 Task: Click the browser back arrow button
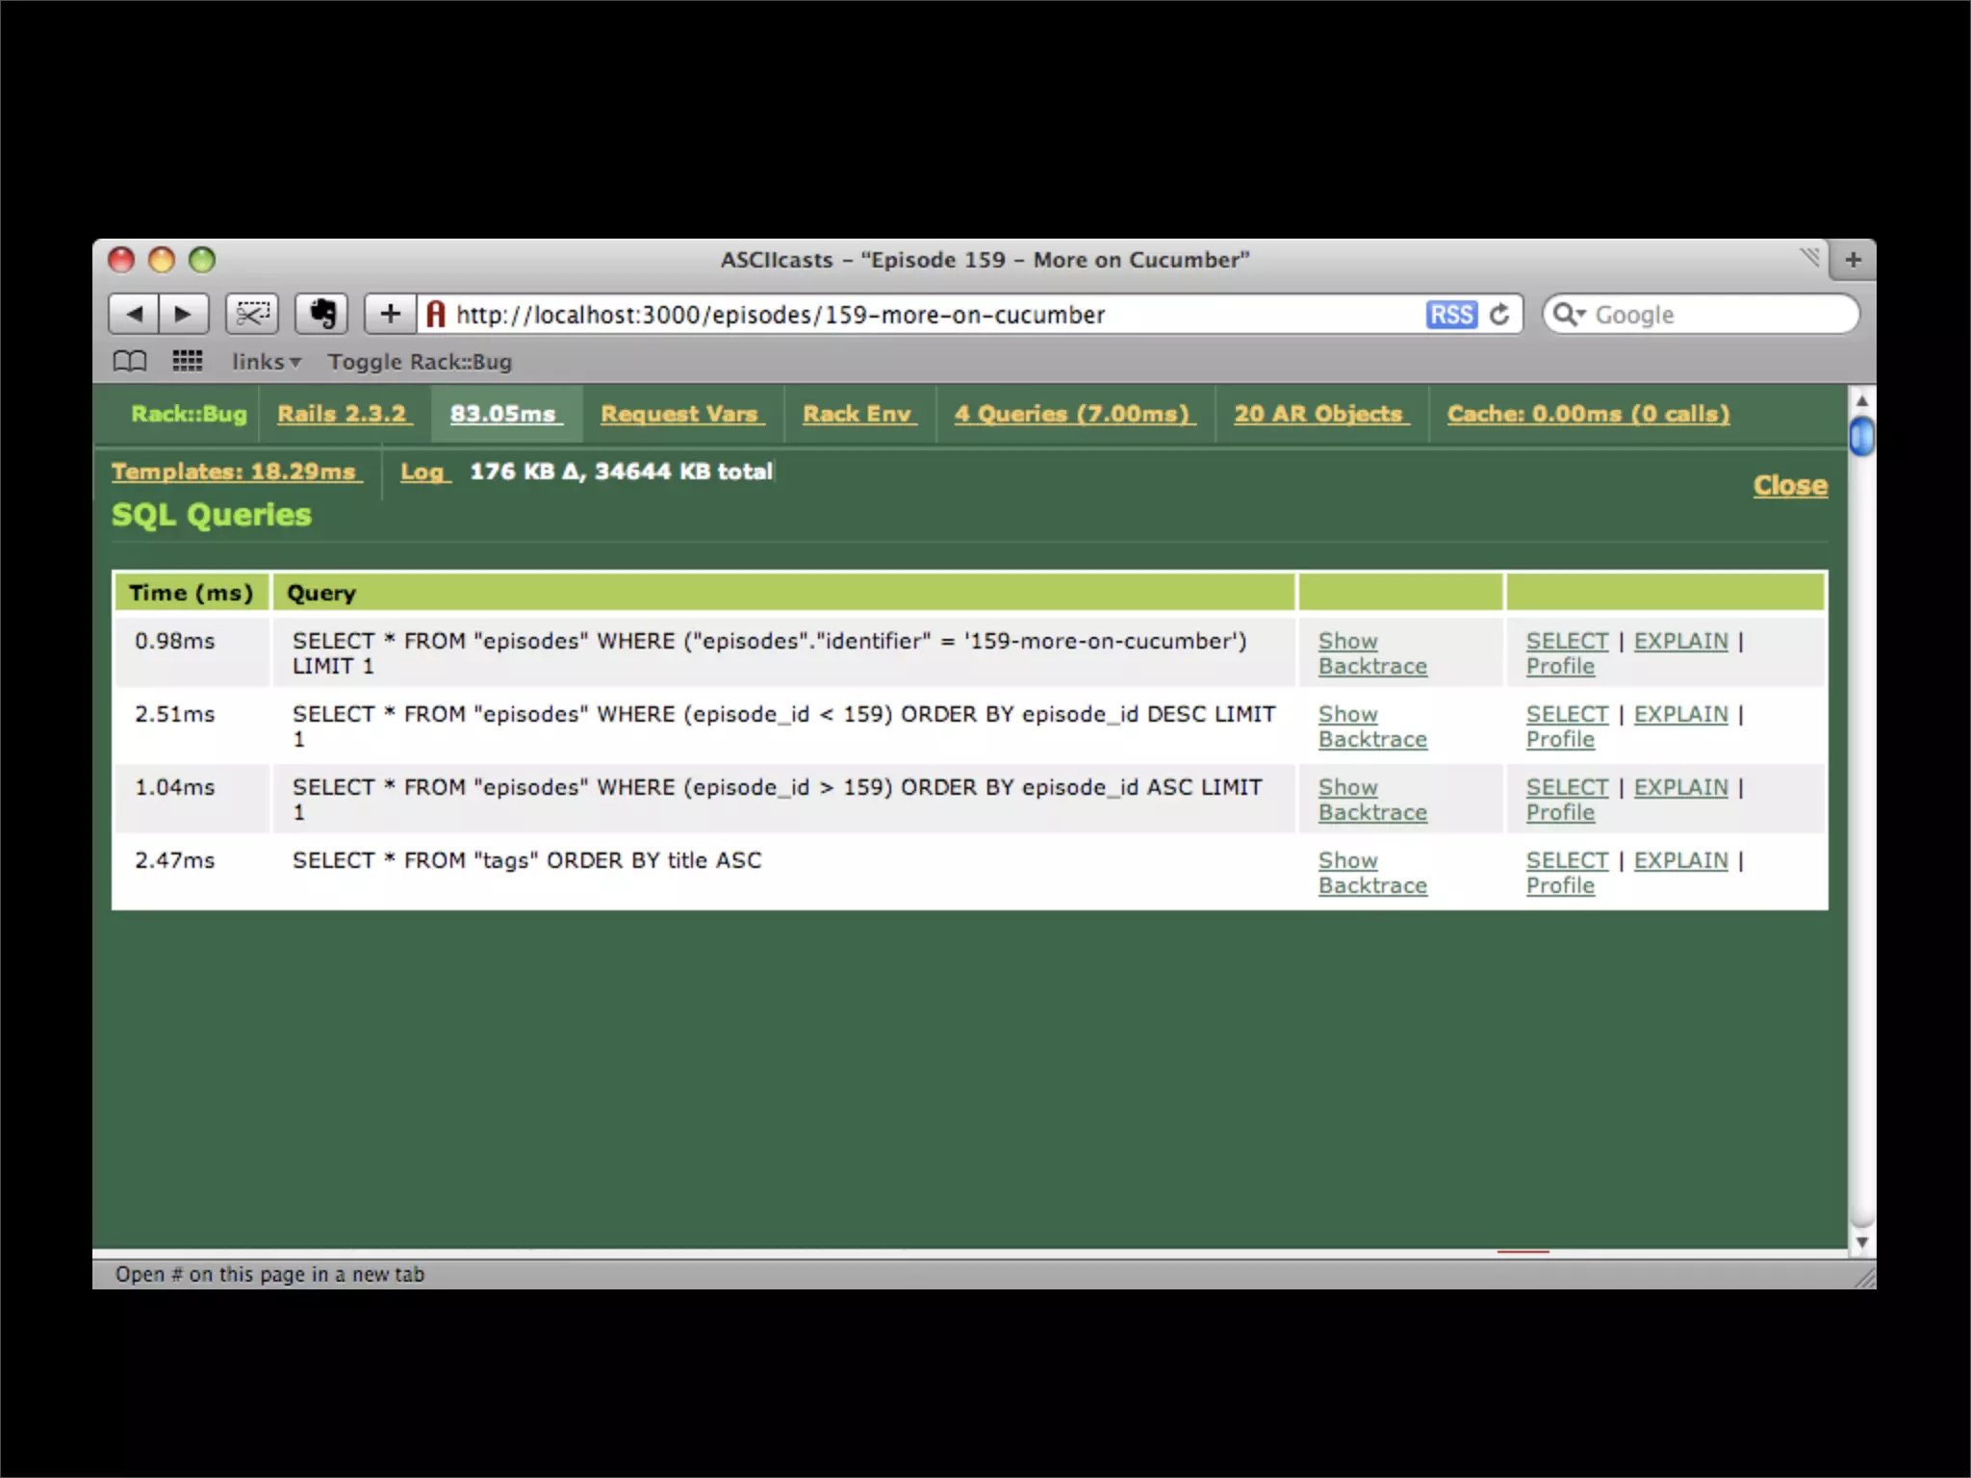tap(135, 314)
